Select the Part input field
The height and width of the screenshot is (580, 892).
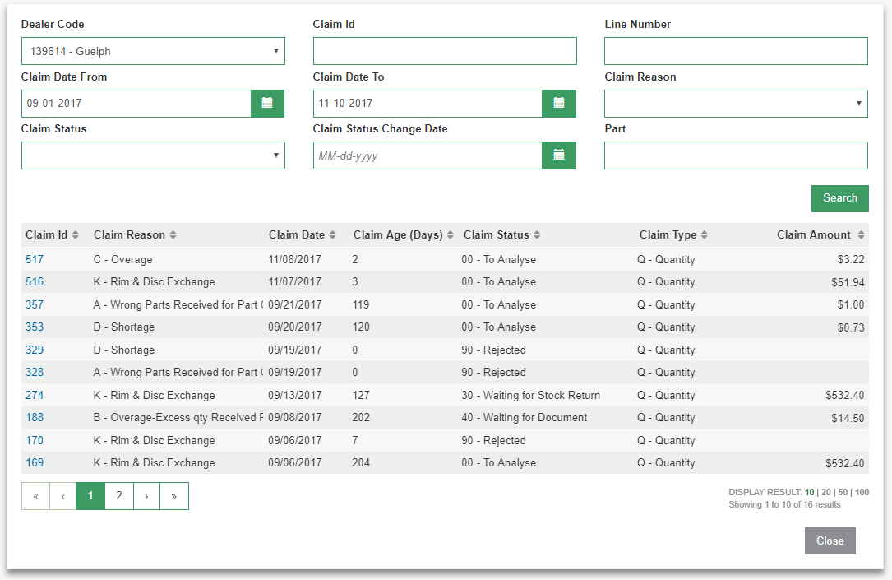(736, 155)
